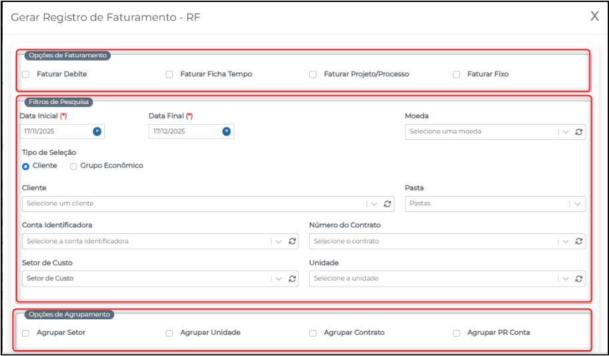Expand Setor de Custo dropdown arrow
The height and width of the screenshot is (356, 609).
[x=278, y=279]
